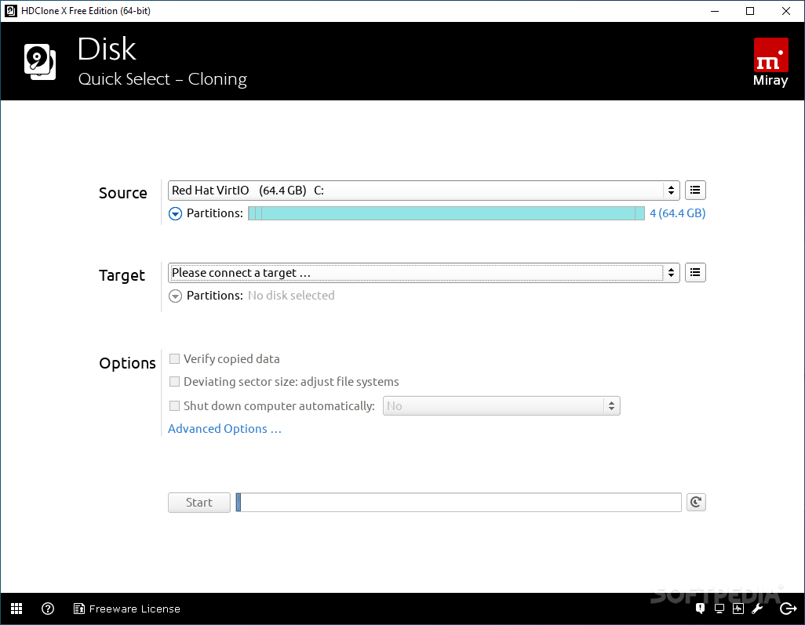
Task: Open the target disk list view icon
Action: (696, 272)
